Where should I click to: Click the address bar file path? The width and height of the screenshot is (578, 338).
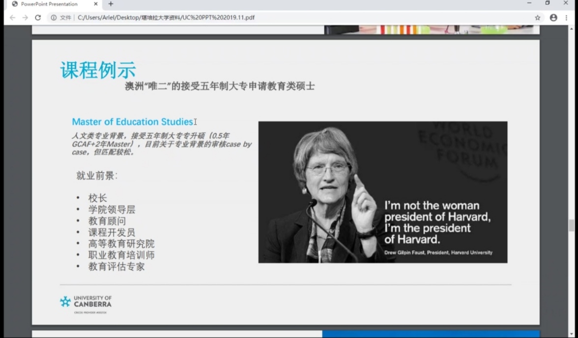pyautogui.click(x=166, y=18)
